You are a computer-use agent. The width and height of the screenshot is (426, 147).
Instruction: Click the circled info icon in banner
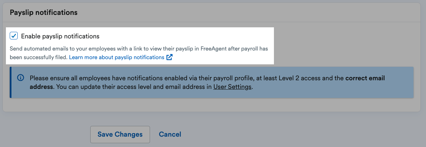coord(20,78)
